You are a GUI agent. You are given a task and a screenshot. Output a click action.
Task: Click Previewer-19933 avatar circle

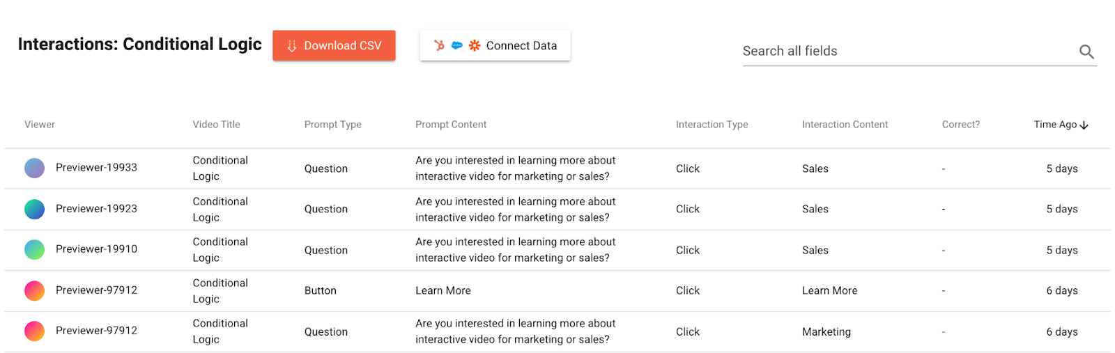[x=35, y=168]
